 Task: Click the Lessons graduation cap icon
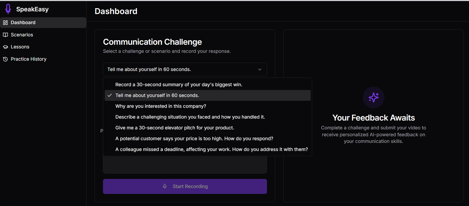pos(5,47)
